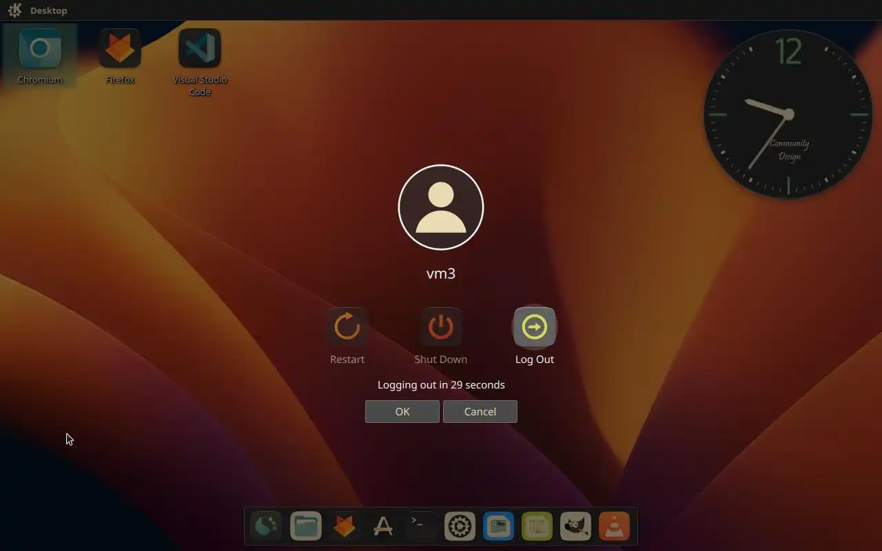The image size is (882, 551).
Task: Click the 'Logging out in 29 seconds' text
Action: point(441,385)
